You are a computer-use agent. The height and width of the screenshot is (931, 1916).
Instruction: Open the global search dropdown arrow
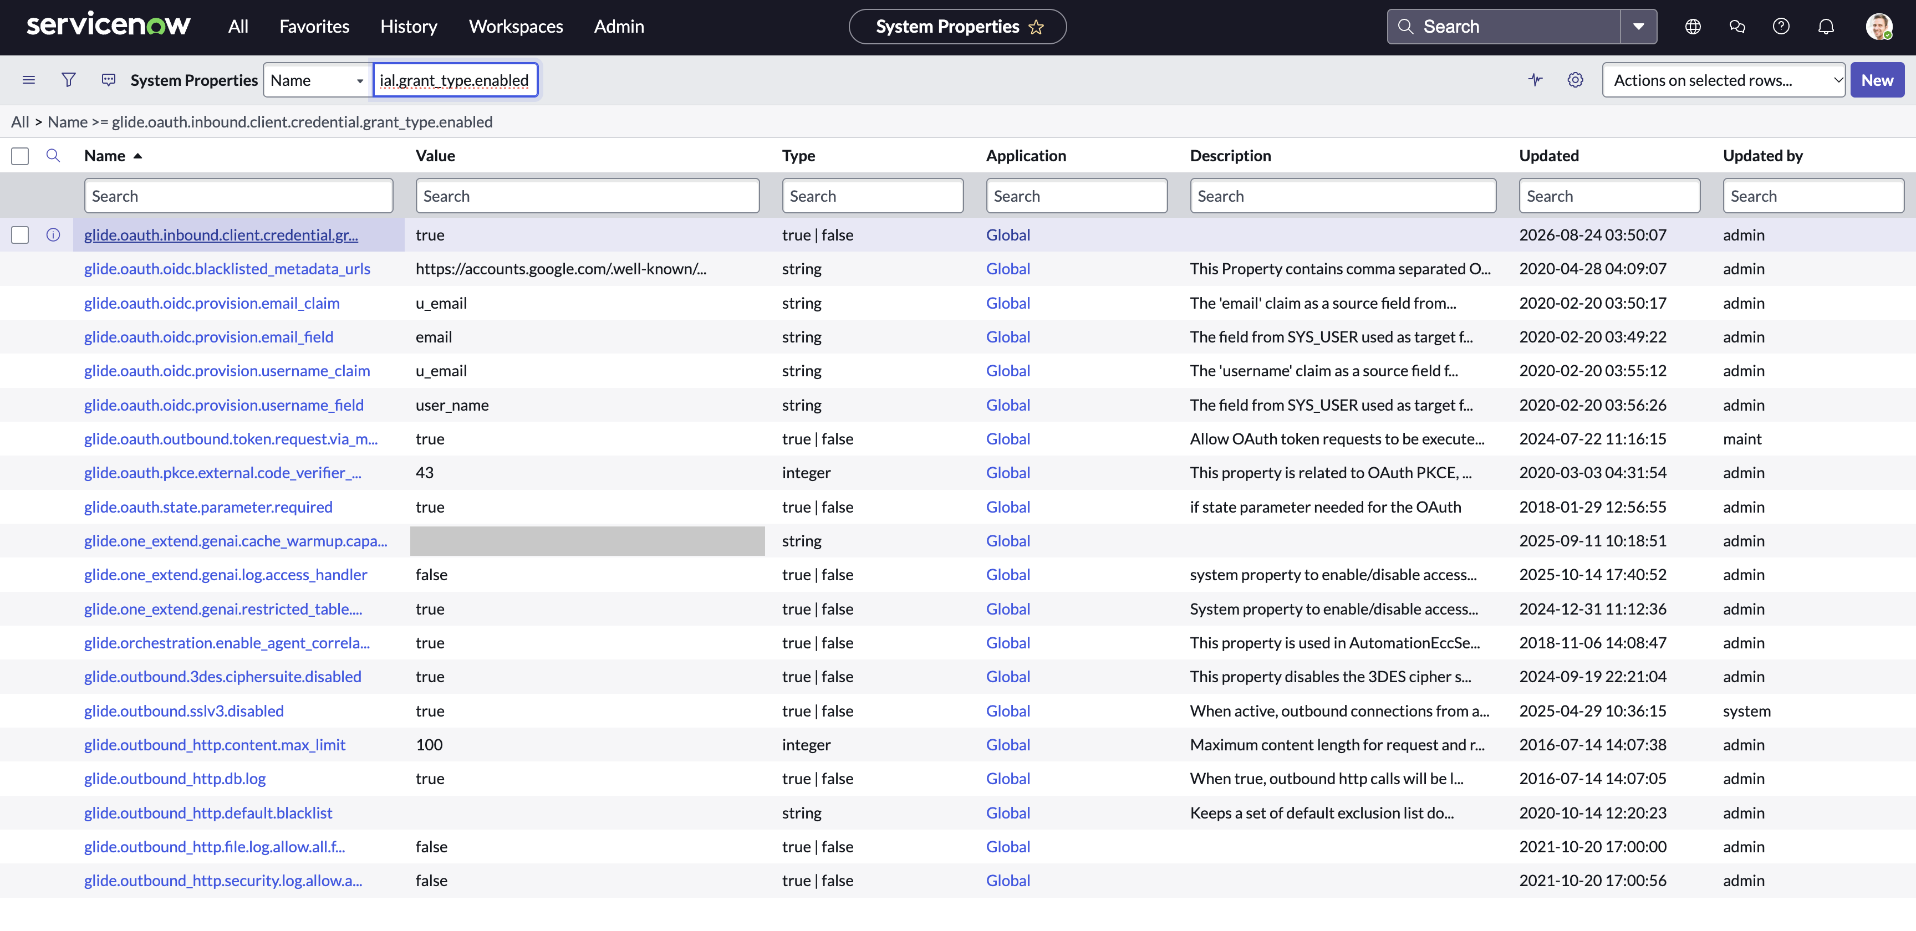(x=1639, y=27)
